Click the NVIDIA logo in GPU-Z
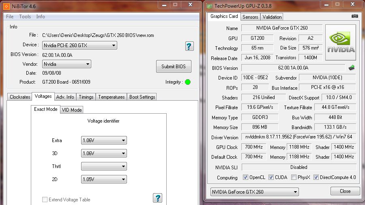This screenshot has width=365, height=205. pyautogui.click(x=341, y=42)
